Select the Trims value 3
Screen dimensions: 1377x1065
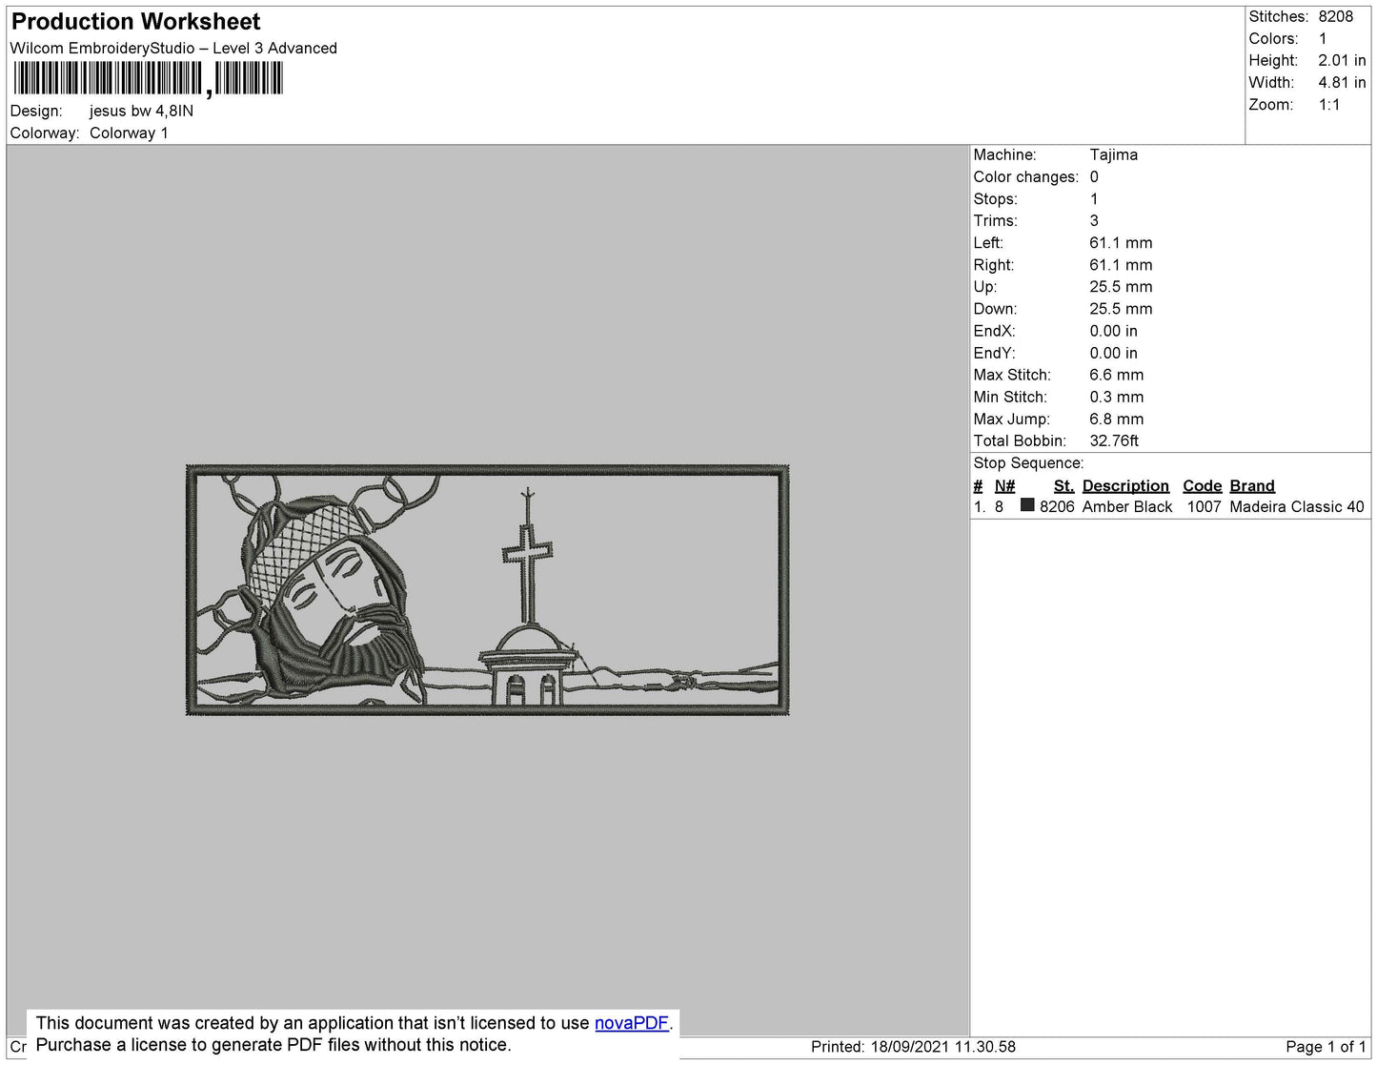(1094, 220)
